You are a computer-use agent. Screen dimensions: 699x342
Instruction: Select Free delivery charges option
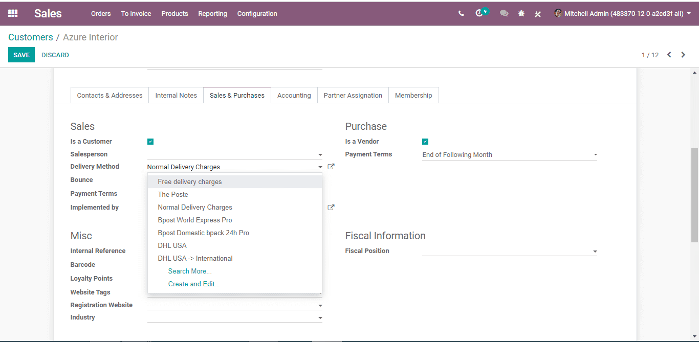(235, 181)
